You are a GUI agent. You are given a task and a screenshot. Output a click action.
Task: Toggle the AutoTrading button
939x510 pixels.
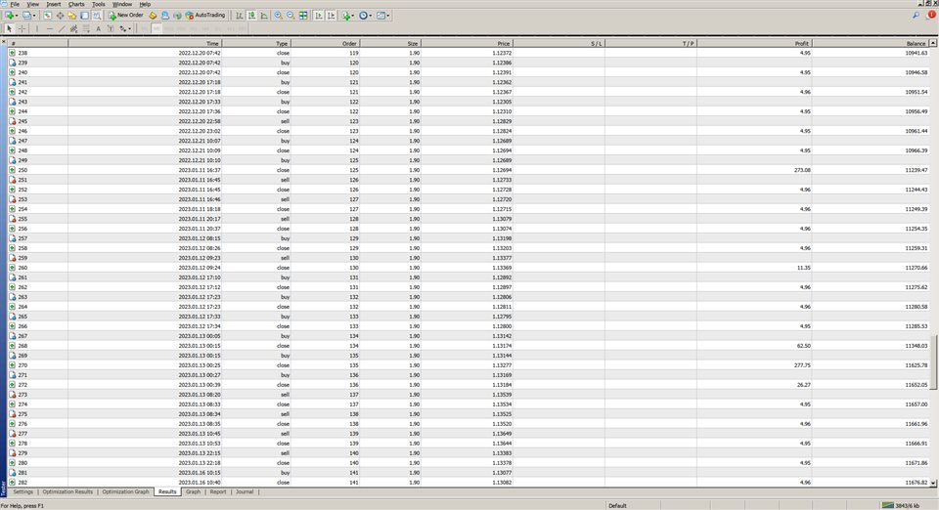coord(205,16)
